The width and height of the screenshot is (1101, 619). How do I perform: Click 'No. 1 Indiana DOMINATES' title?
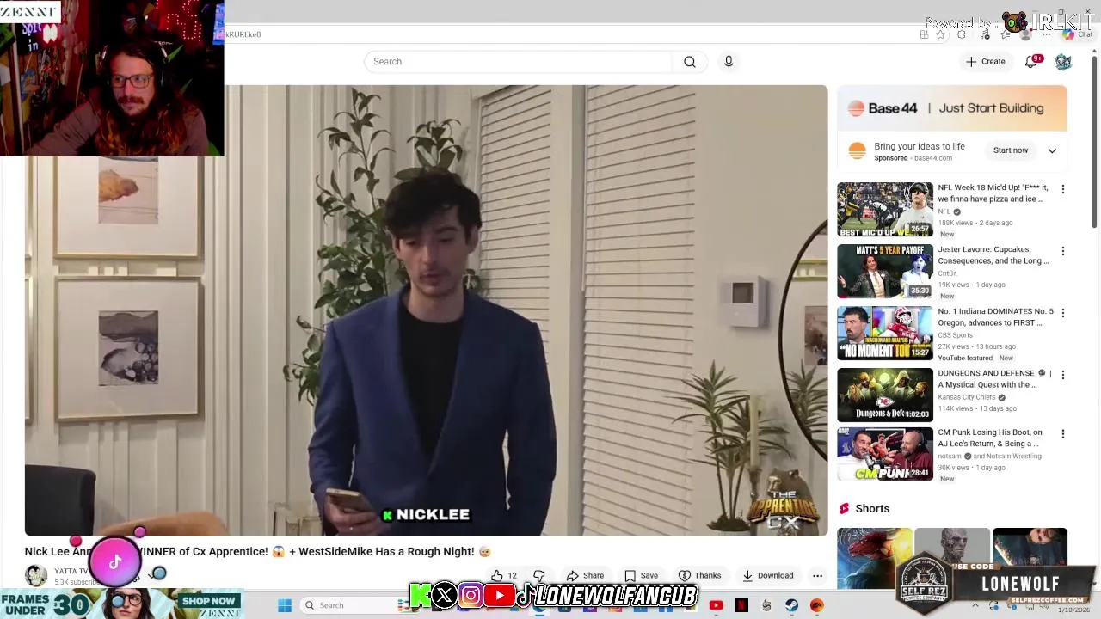(995, 316)
